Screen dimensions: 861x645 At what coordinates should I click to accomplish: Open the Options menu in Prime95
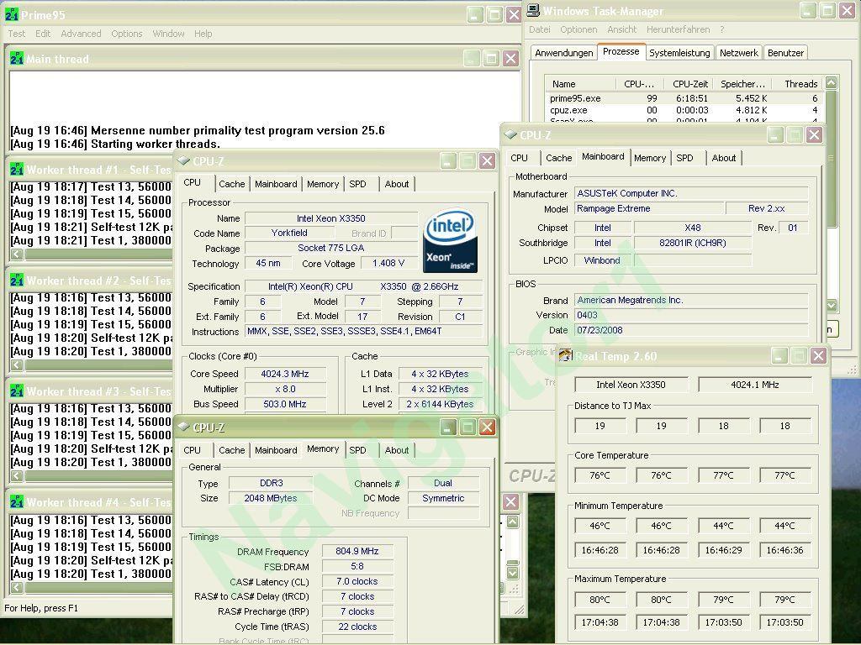(127, 34)
